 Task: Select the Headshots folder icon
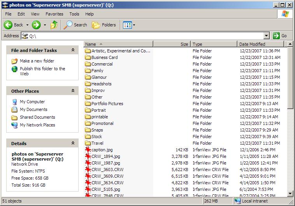click(88, 84)
